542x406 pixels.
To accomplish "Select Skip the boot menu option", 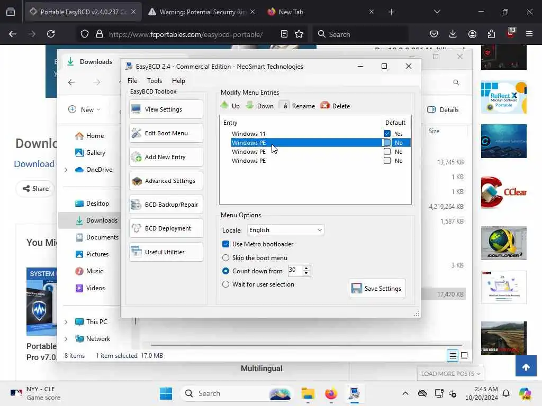I will tap(225, 258).
